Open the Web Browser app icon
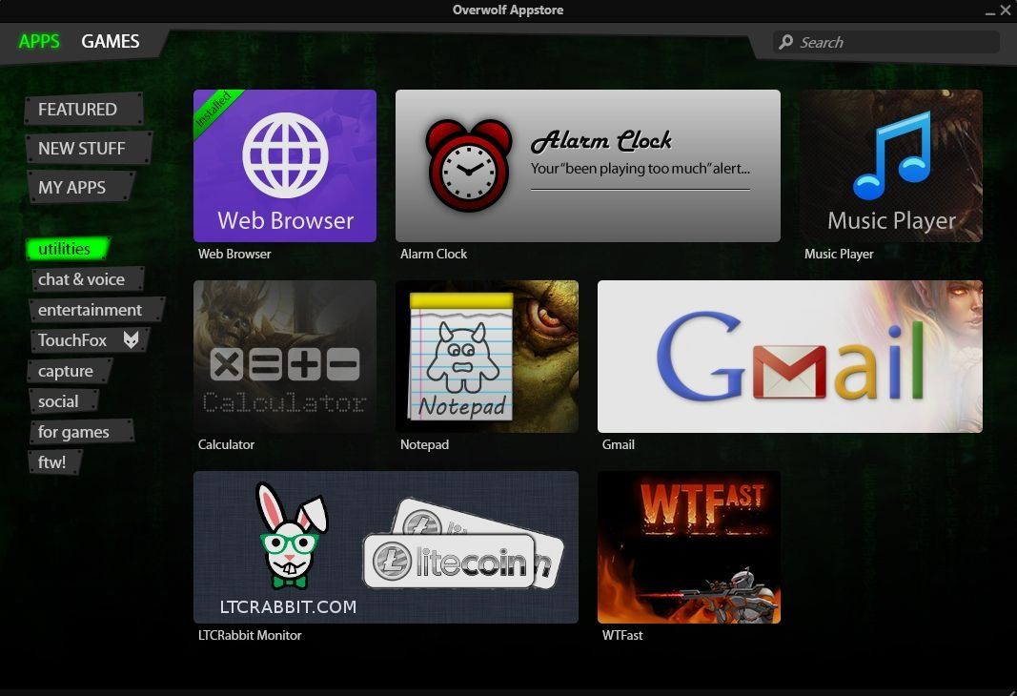Viewport: 1017px width, 696px height. [284, 165]
